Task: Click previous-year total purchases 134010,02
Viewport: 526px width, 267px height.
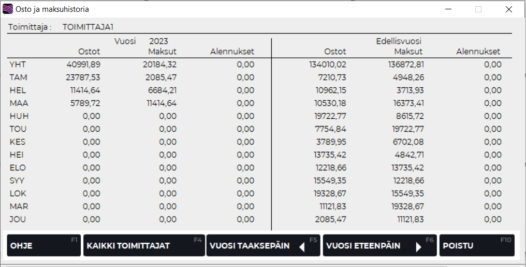Action: pos(326,65)
